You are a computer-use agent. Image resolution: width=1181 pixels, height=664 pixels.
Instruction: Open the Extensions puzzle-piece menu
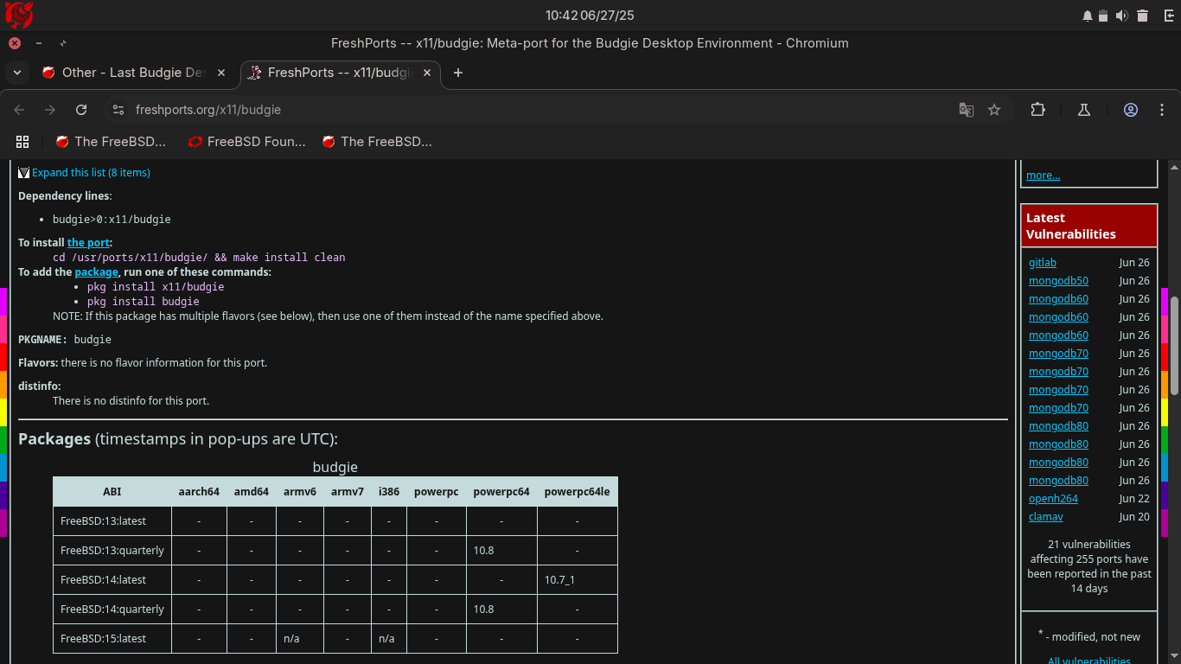pyautogui.click(x=1037, y=110)
